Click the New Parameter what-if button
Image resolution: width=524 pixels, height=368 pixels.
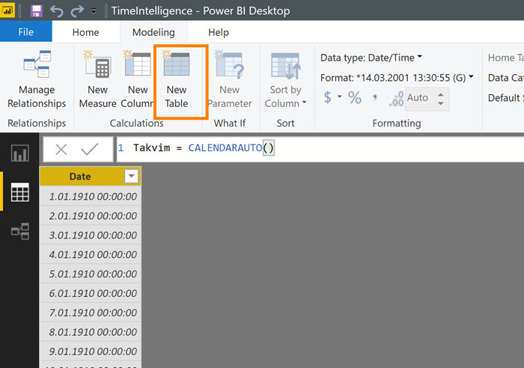click(x=230, y=79)
